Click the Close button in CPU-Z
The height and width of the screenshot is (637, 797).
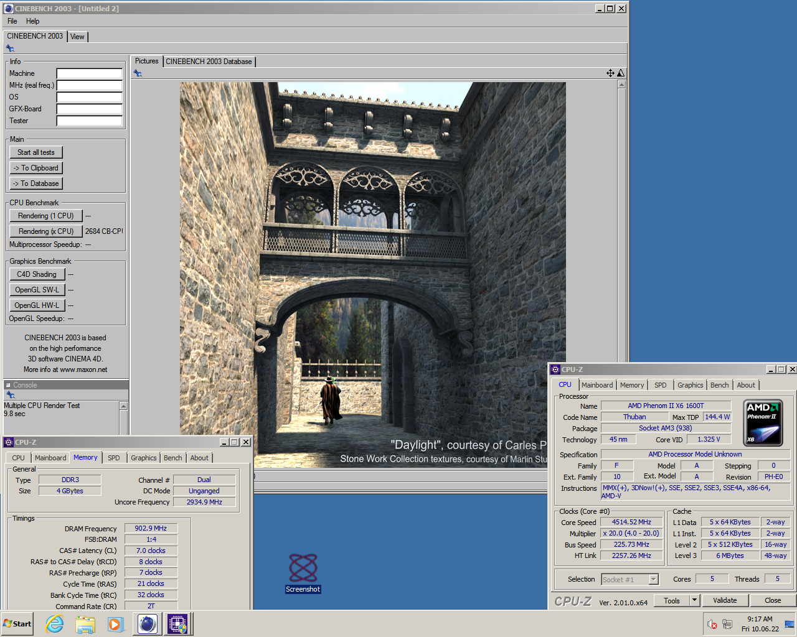coord(773,600)
